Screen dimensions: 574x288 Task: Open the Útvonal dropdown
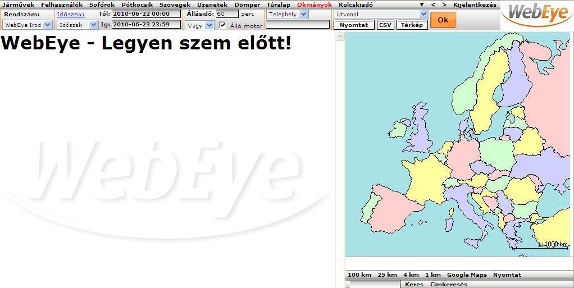click(381, 14)
